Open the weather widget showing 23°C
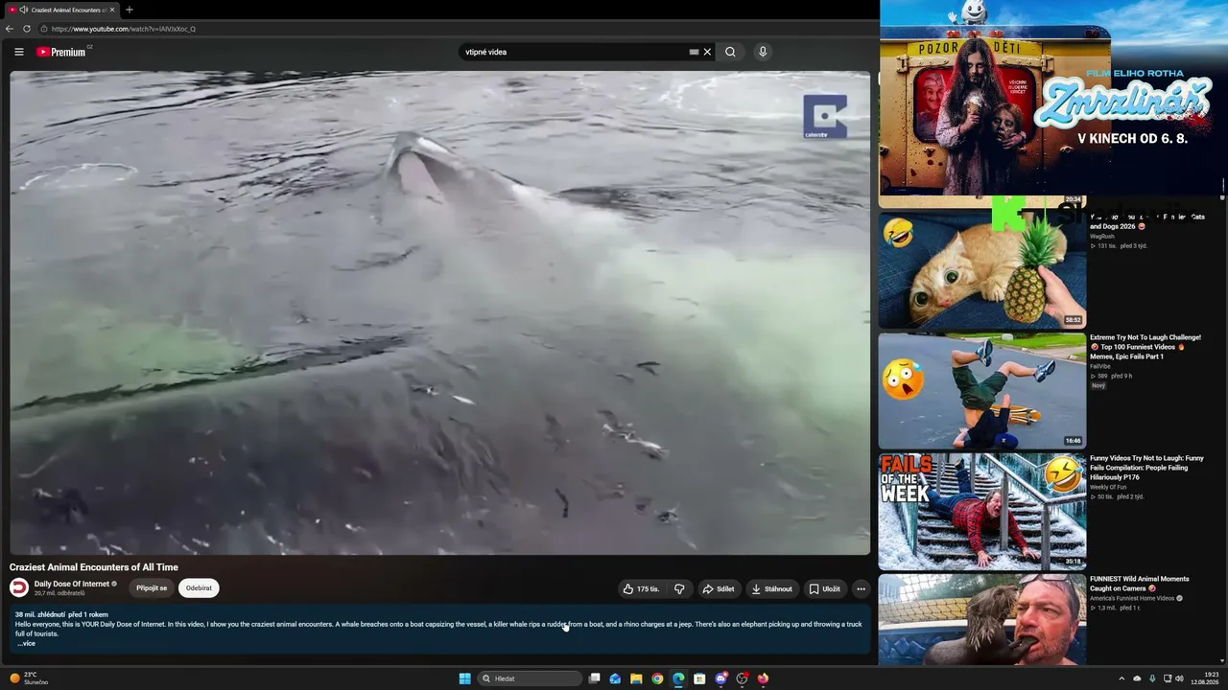Screen dimensions: 1228x690 (x=29, y=678)
